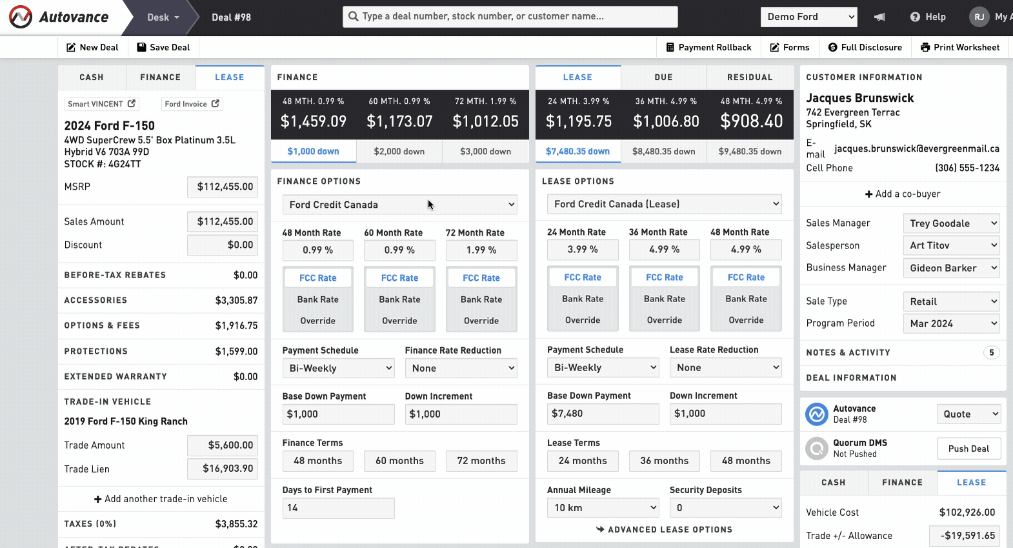Switch to the DUE tab
Image resolution: width=1013 pixels, height=548 pixels.
point(664,77)
